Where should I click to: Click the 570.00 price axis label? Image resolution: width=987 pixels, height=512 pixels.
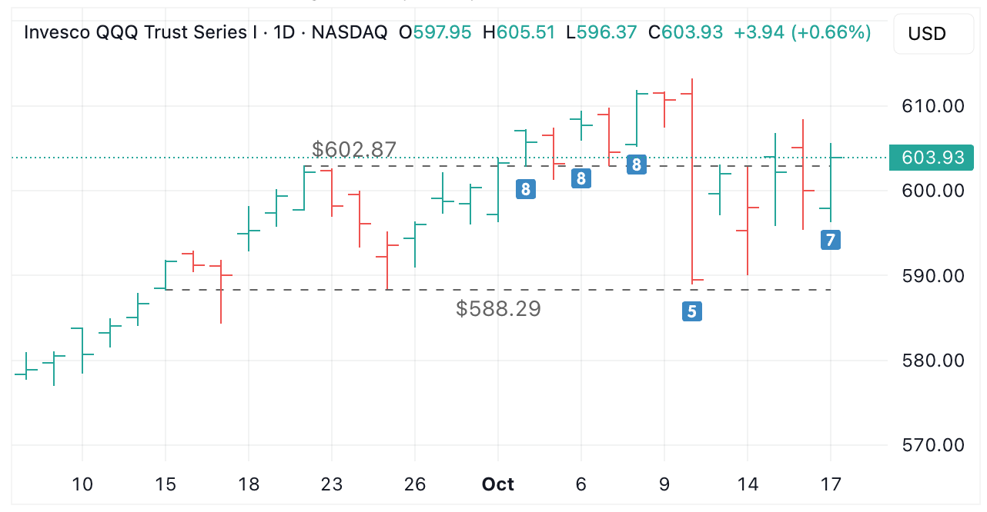tap(932, 445)
